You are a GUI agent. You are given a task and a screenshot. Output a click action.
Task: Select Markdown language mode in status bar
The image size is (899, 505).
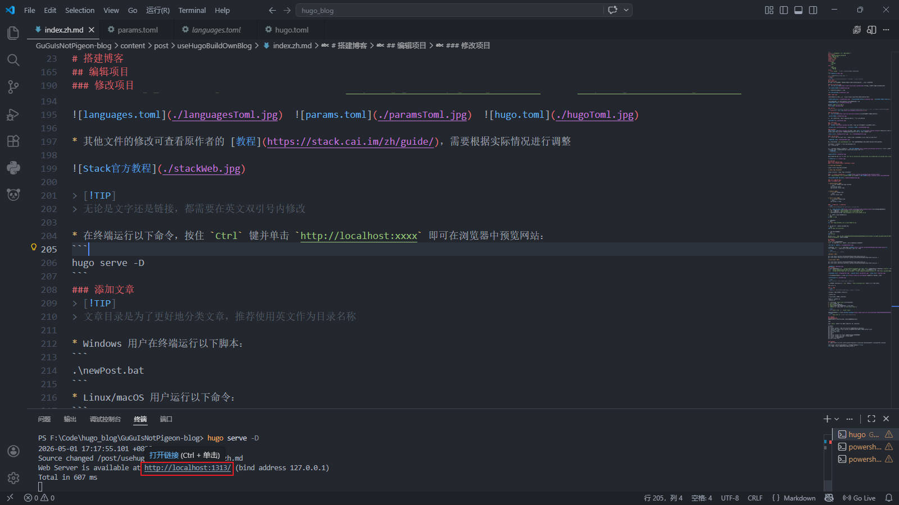[799, 498]
